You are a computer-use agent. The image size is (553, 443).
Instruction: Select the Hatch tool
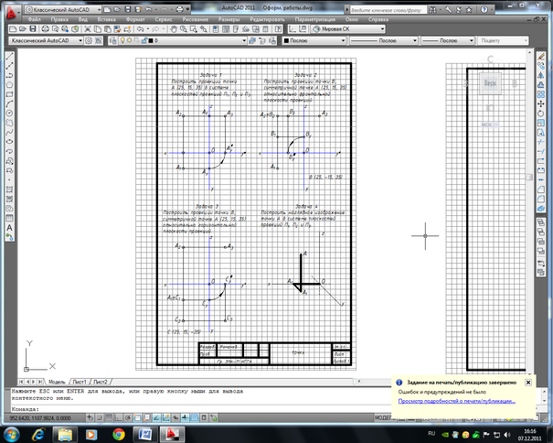pyautogui.click(x=9, y=189)
